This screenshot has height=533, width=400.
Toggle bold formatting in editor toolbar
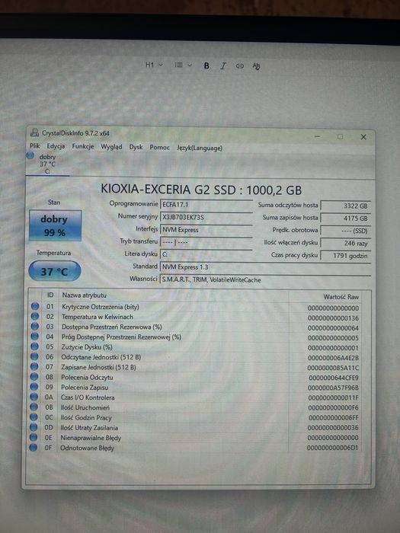(x=206, y=65)
